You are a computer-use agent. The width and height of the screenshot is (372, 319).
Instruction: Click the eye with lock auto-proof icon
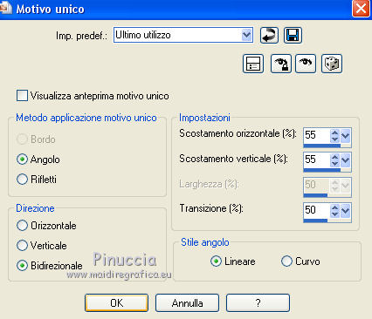[281, 64]
